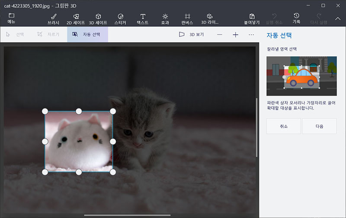Click the 붙여넣기 paste icon
The width and height of the screenshot is (346, 218).
tap(252, 19)
